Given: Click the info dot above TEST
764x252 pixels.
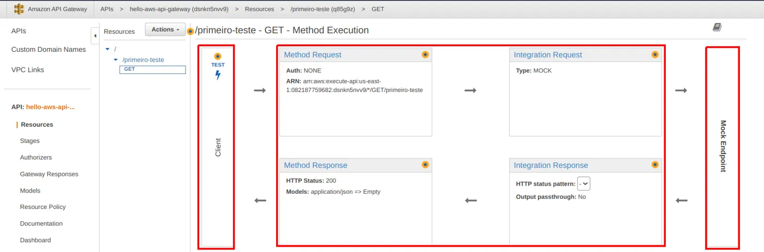Looking at the screenshot, I should [x=218, y=56].
